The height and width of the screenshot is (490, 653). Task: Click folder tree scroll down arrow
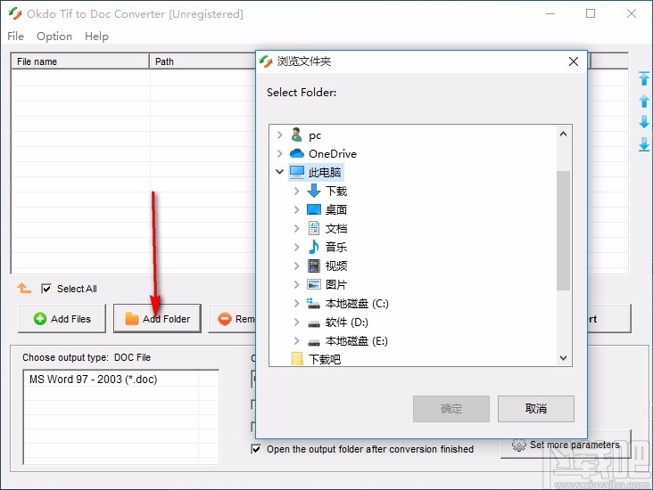click(x=563, y=358)
